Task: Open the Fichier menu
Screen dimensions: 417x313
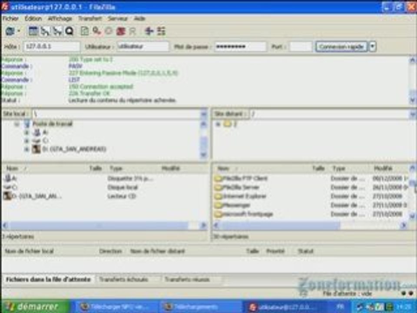Action: click(x=10, y=18)
